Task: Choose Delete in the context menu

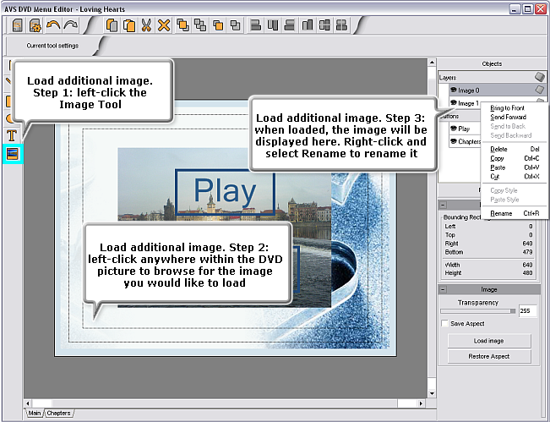Action: 515,149
